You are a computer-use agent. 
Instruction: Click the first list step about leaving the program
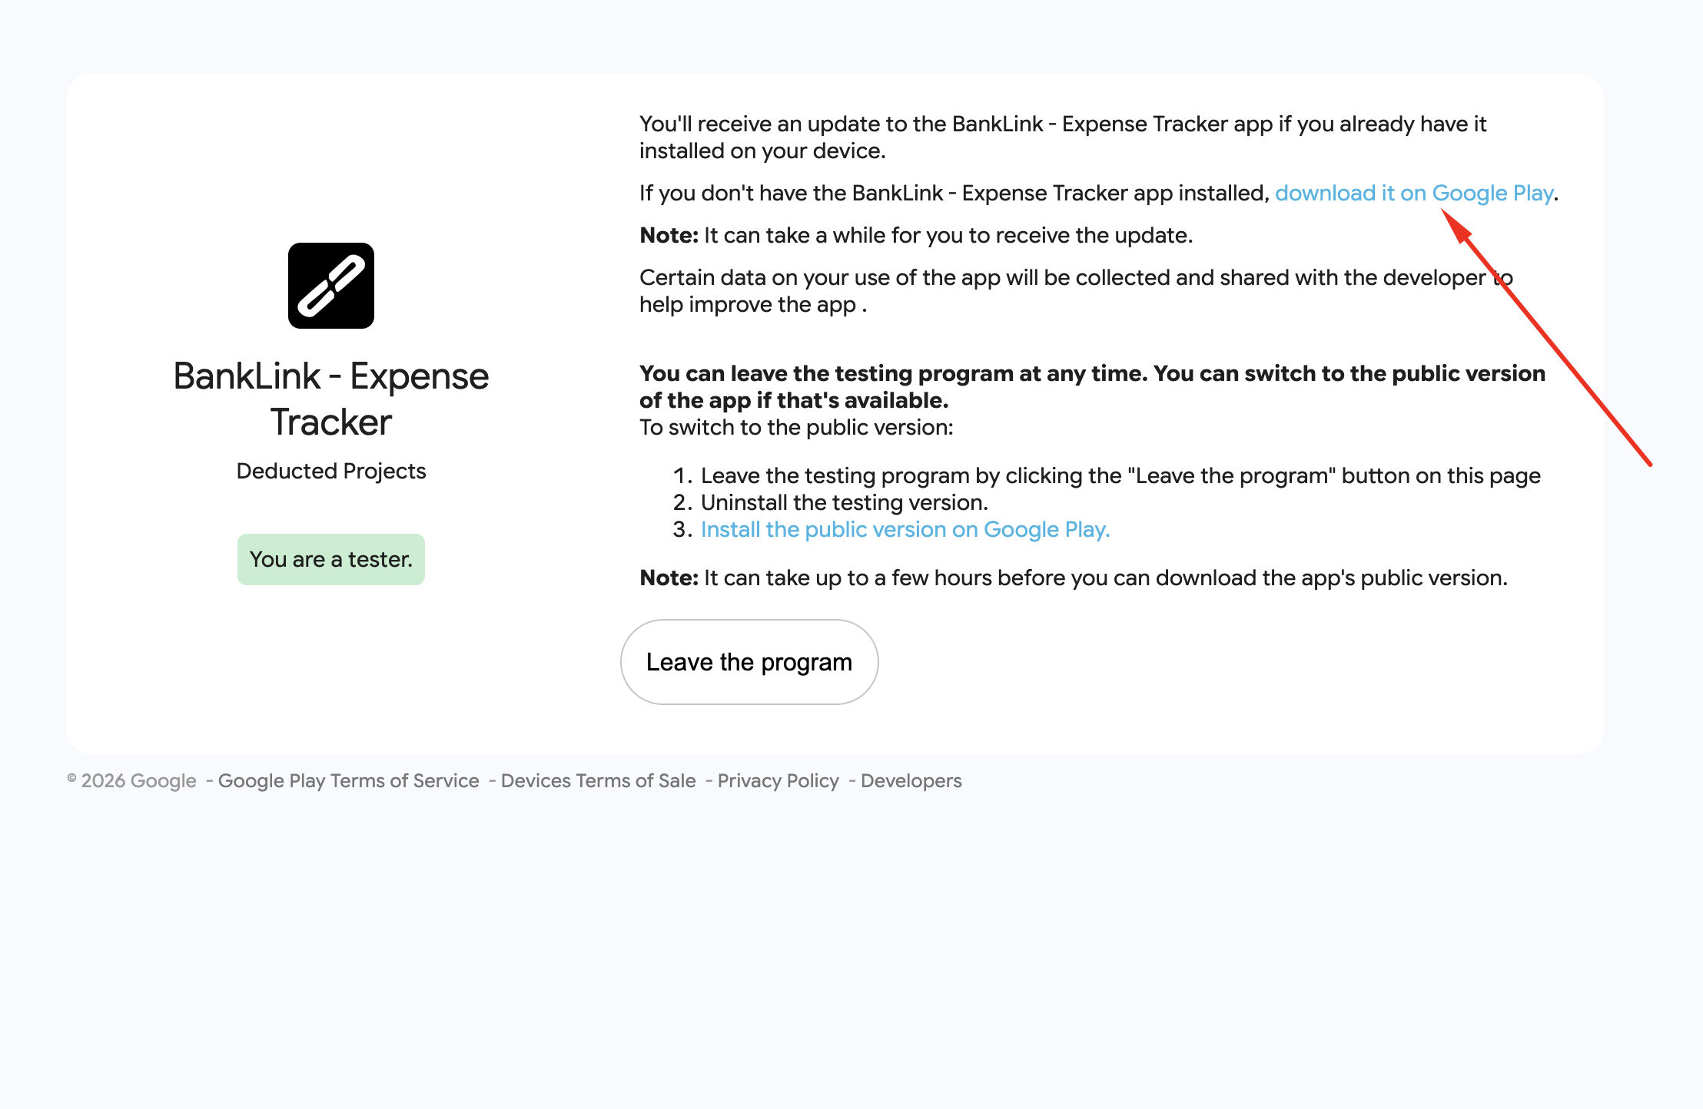(x=1120, y=475)
